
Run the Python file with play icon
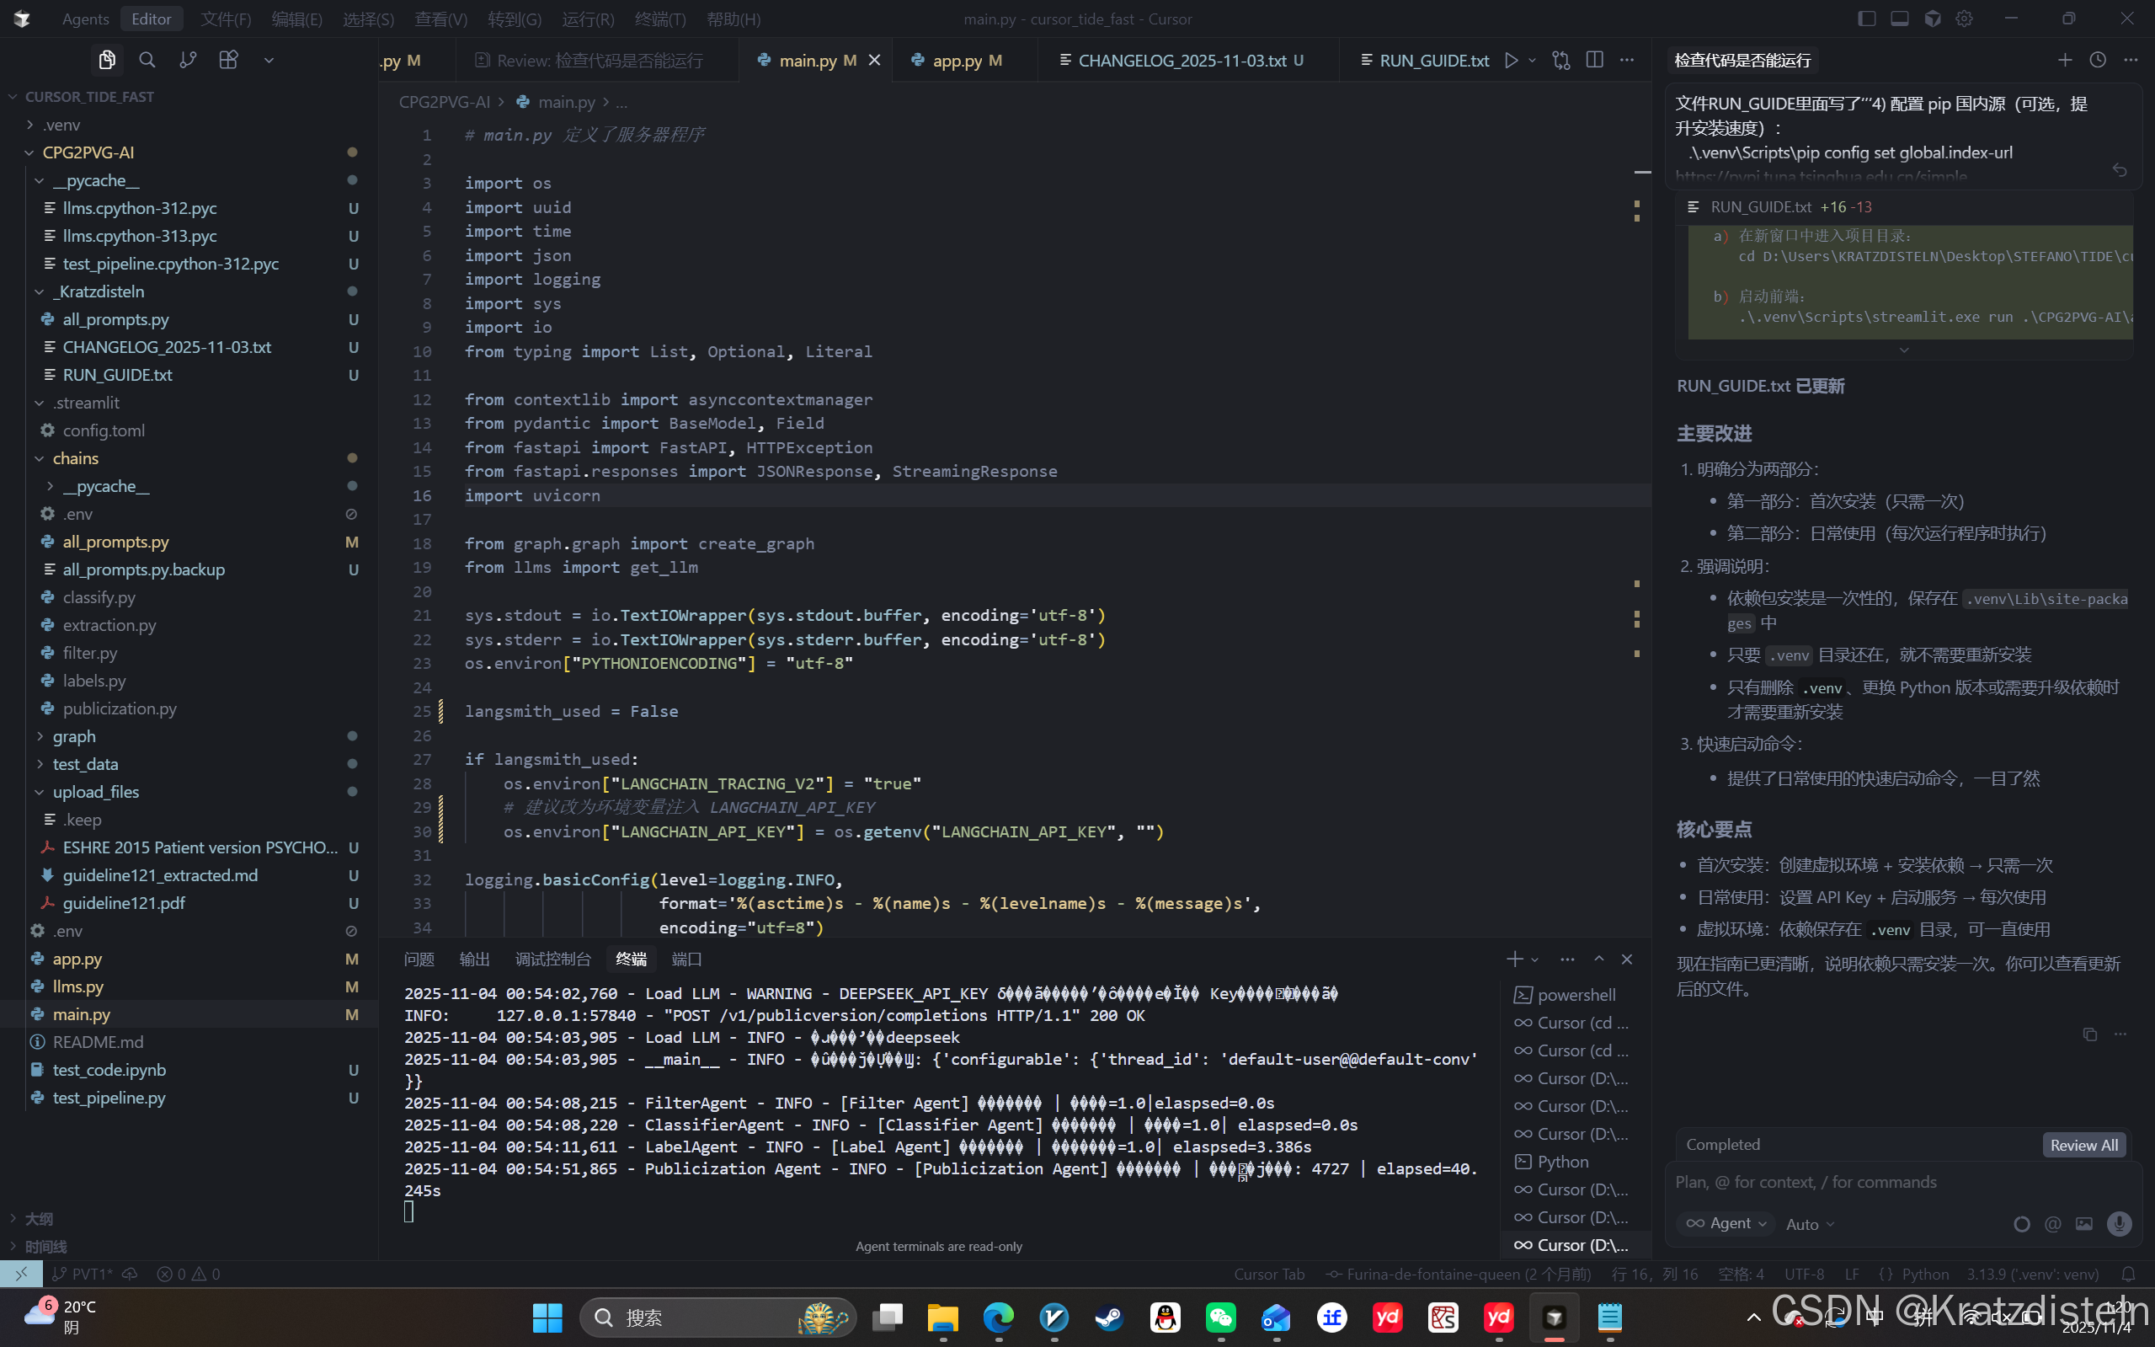click(1511, 60)
